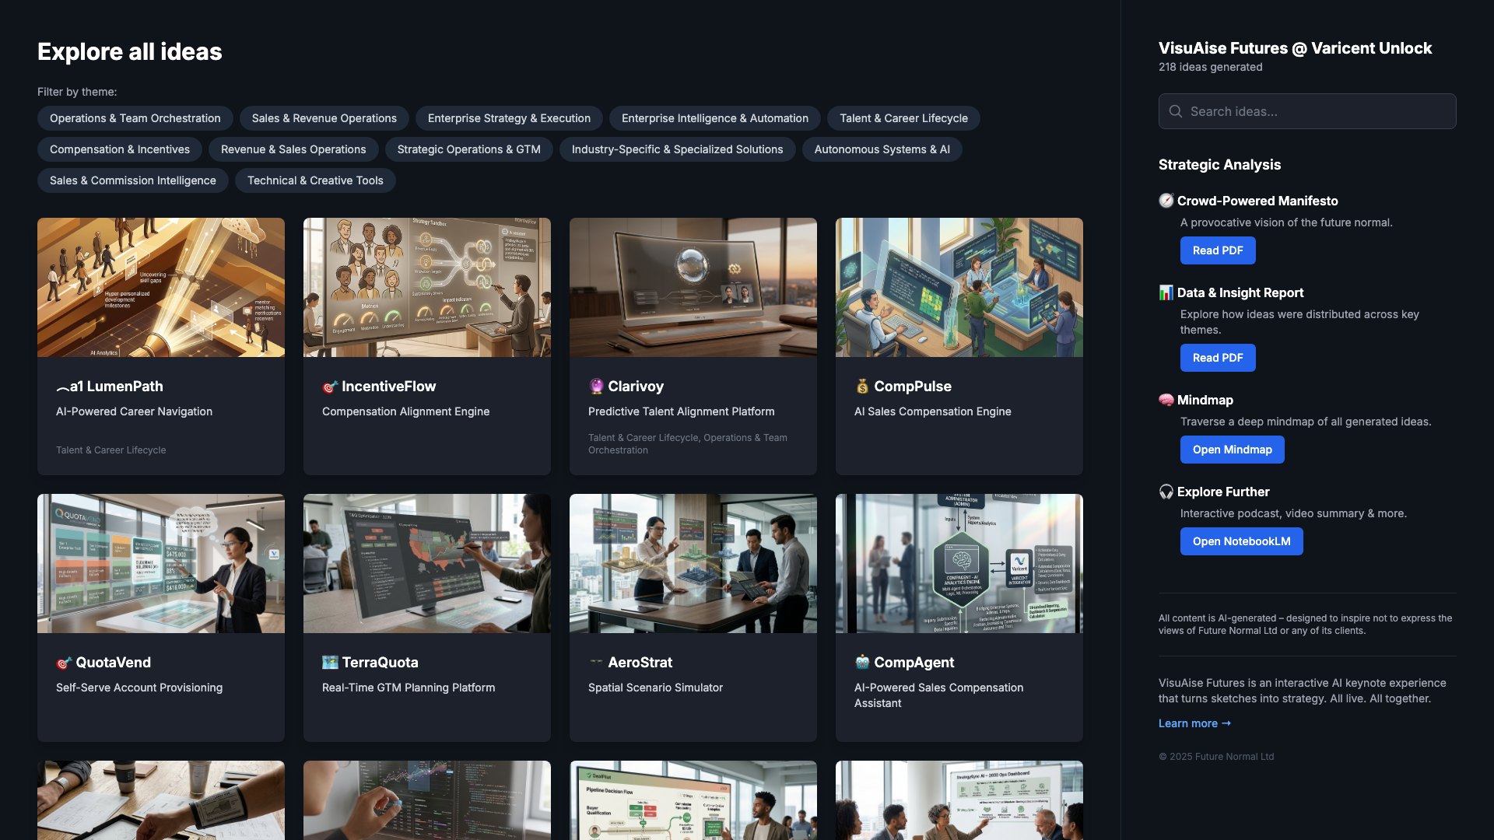The width and height of the screenshot is (1494, 840).
Task: Click the map icon next to TerraQuota
Action: tap(330, 663)
